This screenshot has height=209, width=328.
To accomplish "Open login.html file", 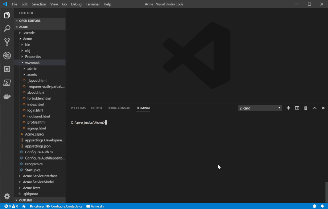I will 40,110.
